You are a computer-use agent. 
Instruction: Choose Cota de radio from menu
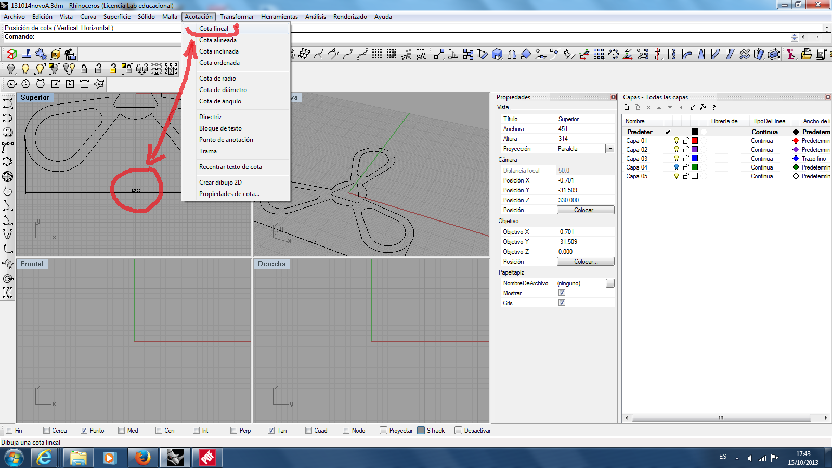[217, 79]
